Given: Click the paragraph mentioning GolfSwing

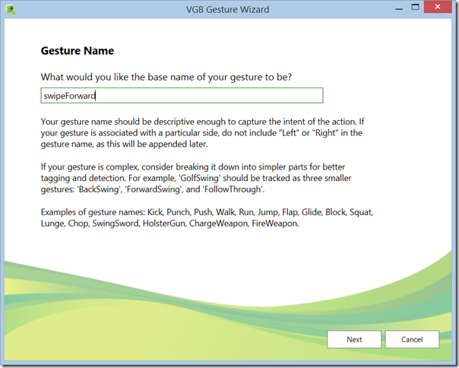Looking at the screenshot, I should pyautogui.click(x=196, y=178).
